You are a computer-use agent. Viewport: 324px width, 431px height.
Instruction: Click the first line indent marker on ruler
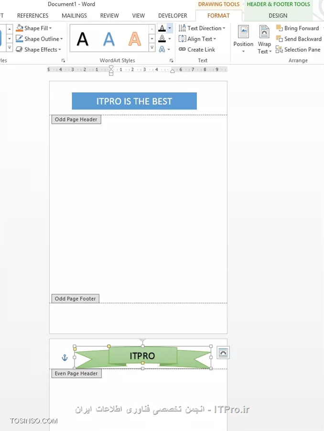111,67
